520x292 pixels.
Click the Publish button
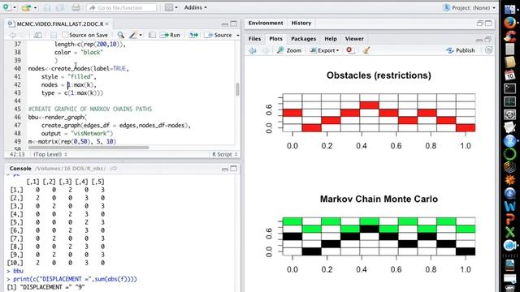pyautogui.click(x=461, y=50)
